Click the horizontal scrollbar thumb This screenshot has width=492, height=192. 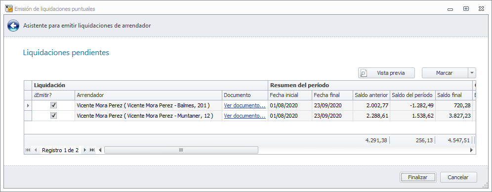181,150
